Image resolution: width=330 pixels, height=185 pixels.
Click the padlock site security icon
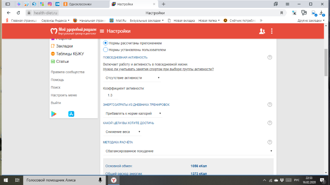point(29,13)
